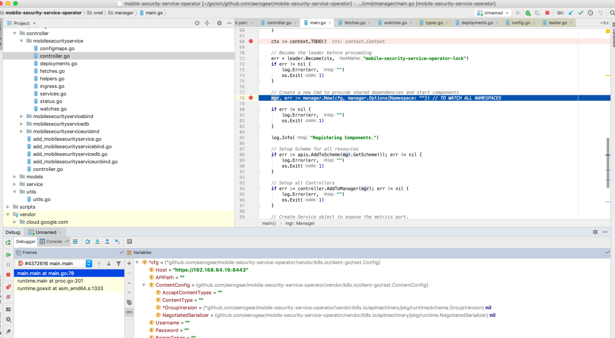The height and width of the screenshot is (338, 615).
Task: Toggle Mute Breakpoints in debug sidebar
Action: 8,298
